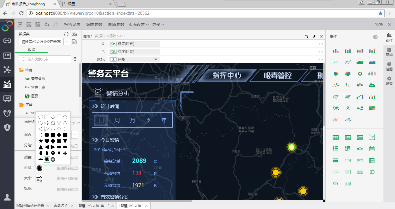Select the filled star shape in picker
395x209 pixels.
pyautogui.click(x=41, y=141)
